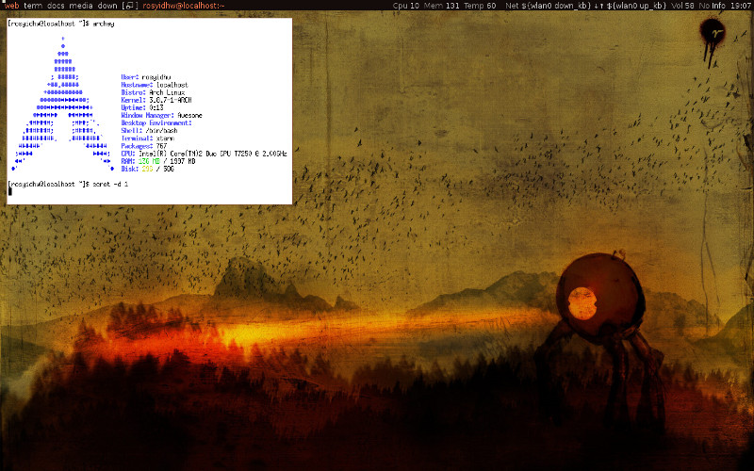The width and height of the screenshot is (754, 471).
Task: Click the Packages: 767 line
Action: tap(144, 146)
